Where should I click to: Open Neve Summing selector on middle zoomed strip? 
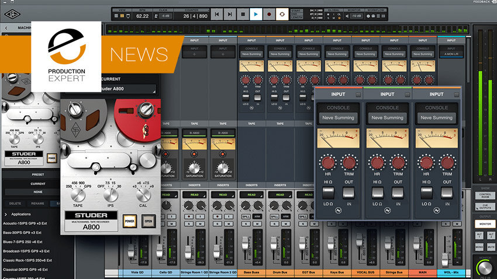coord(387,118)
